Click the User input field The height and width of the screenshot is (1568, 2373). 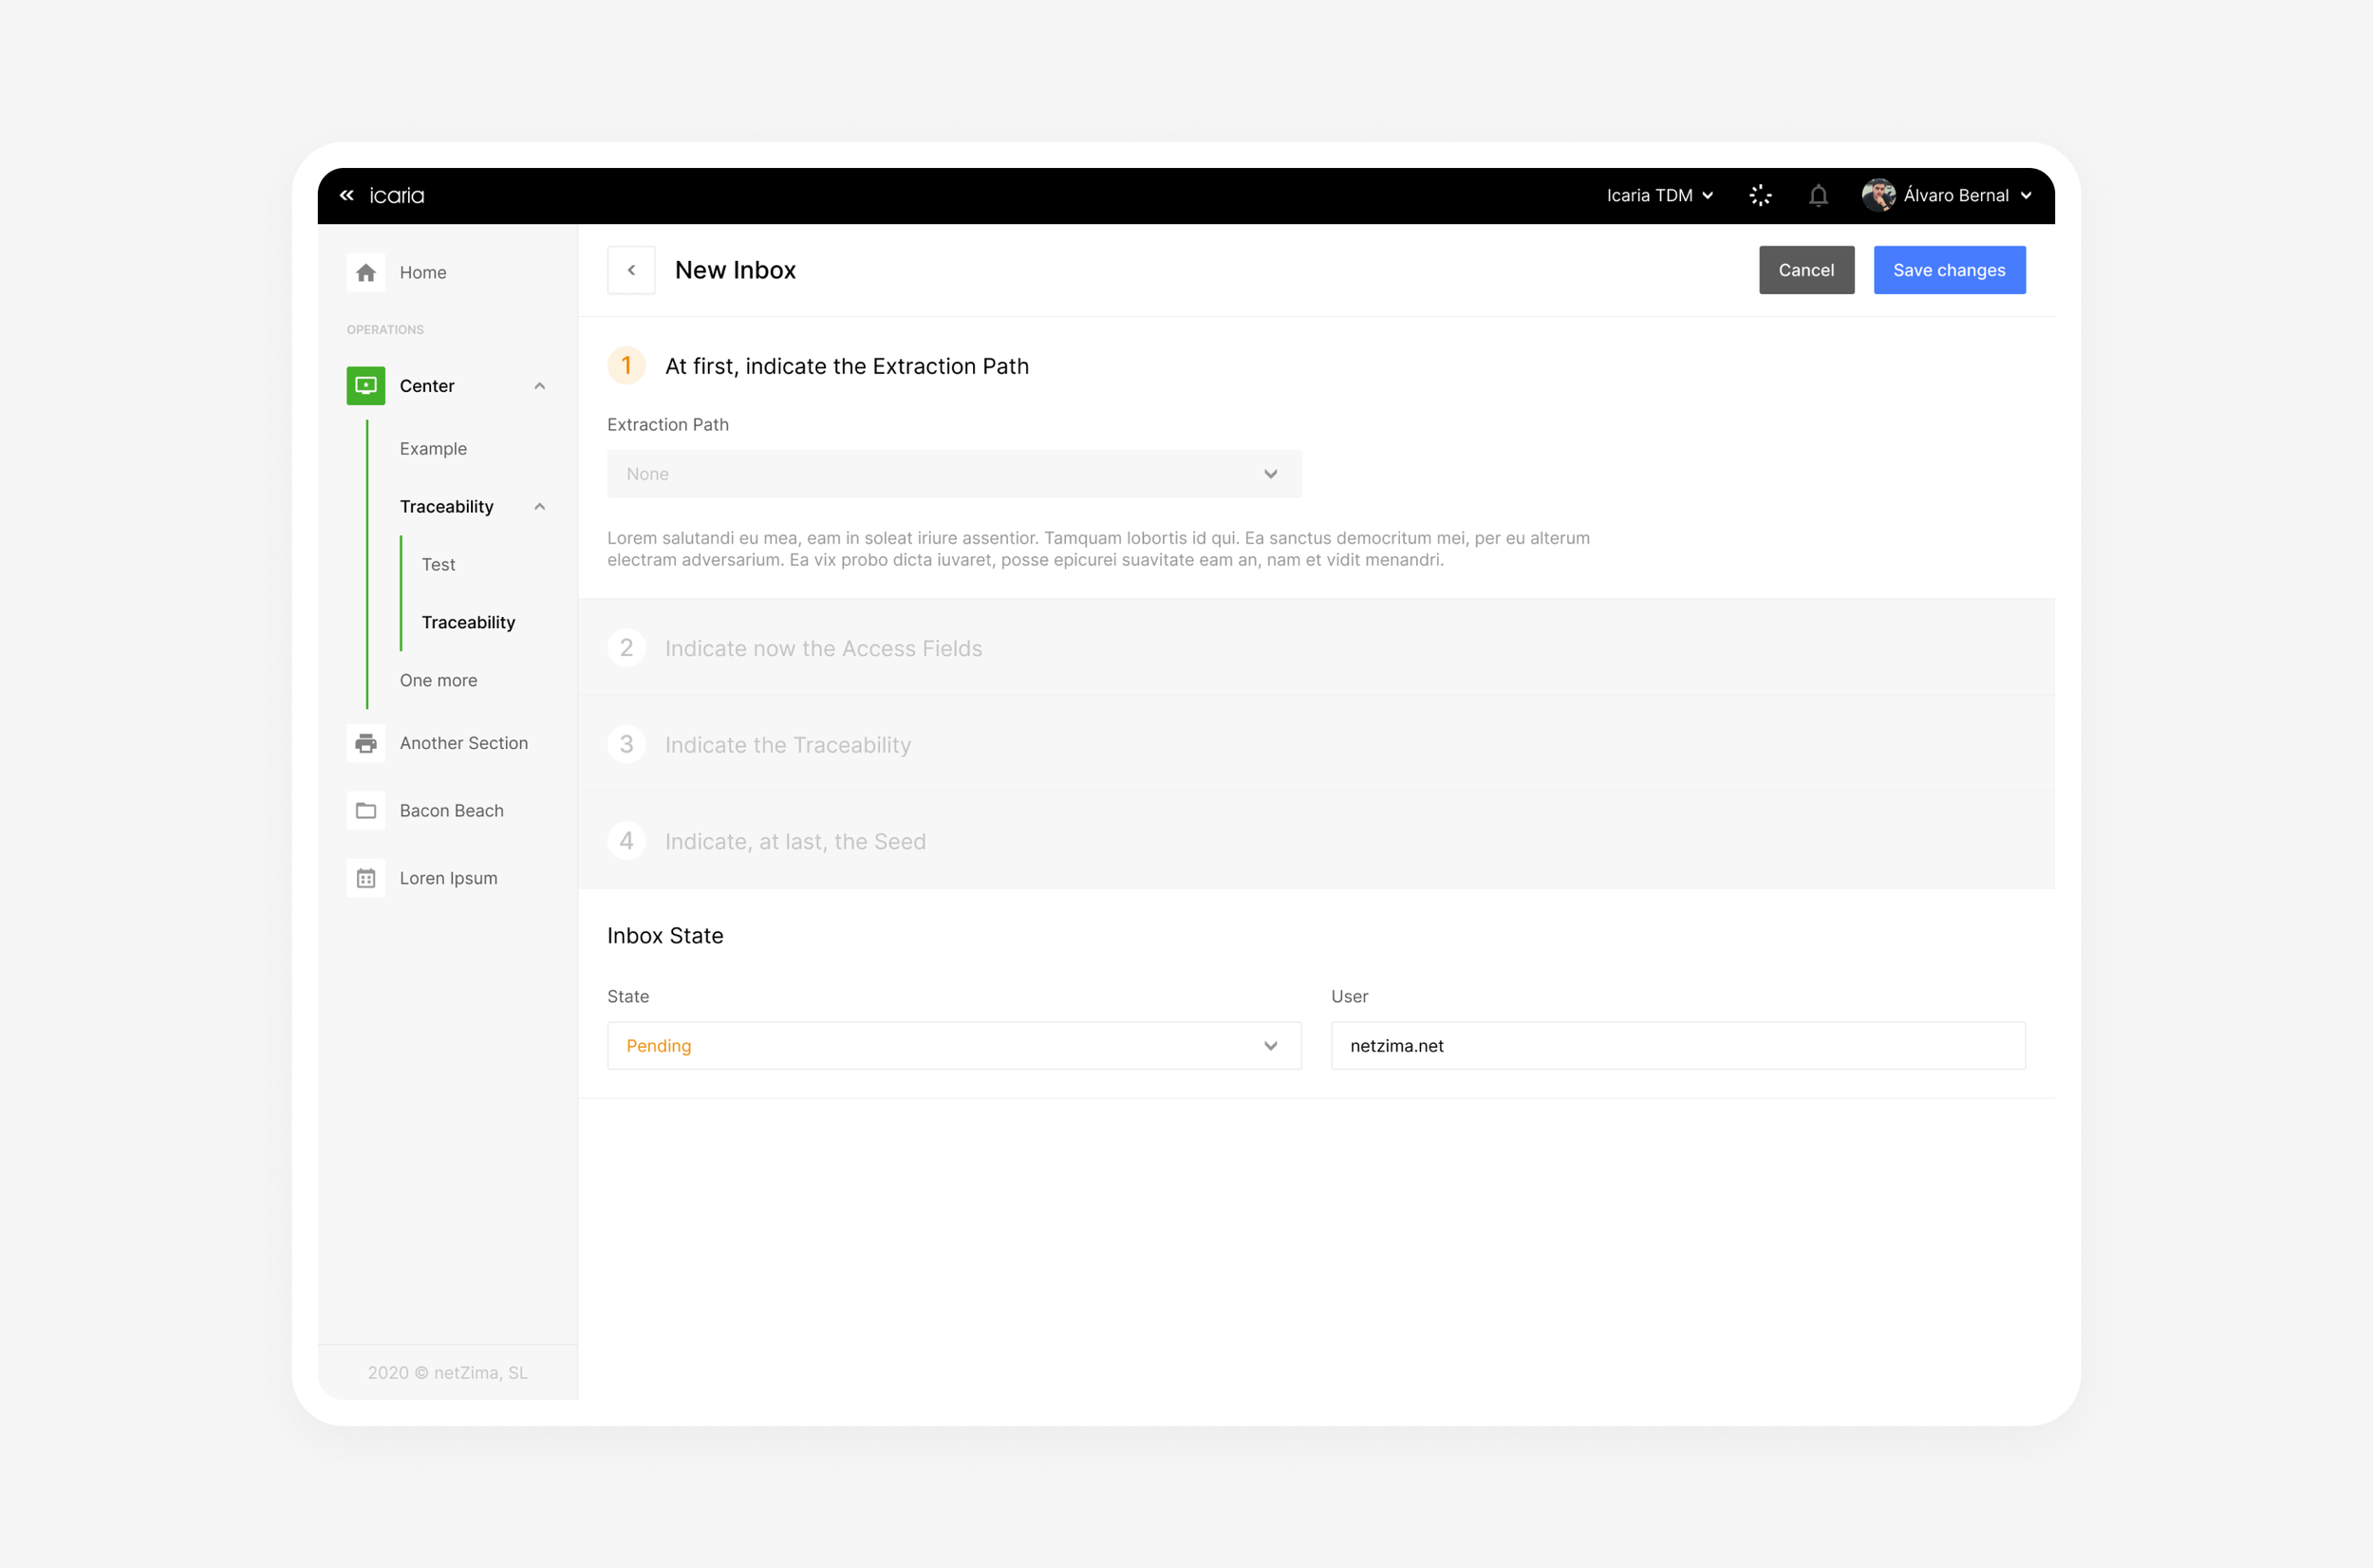[1677, 1045]
